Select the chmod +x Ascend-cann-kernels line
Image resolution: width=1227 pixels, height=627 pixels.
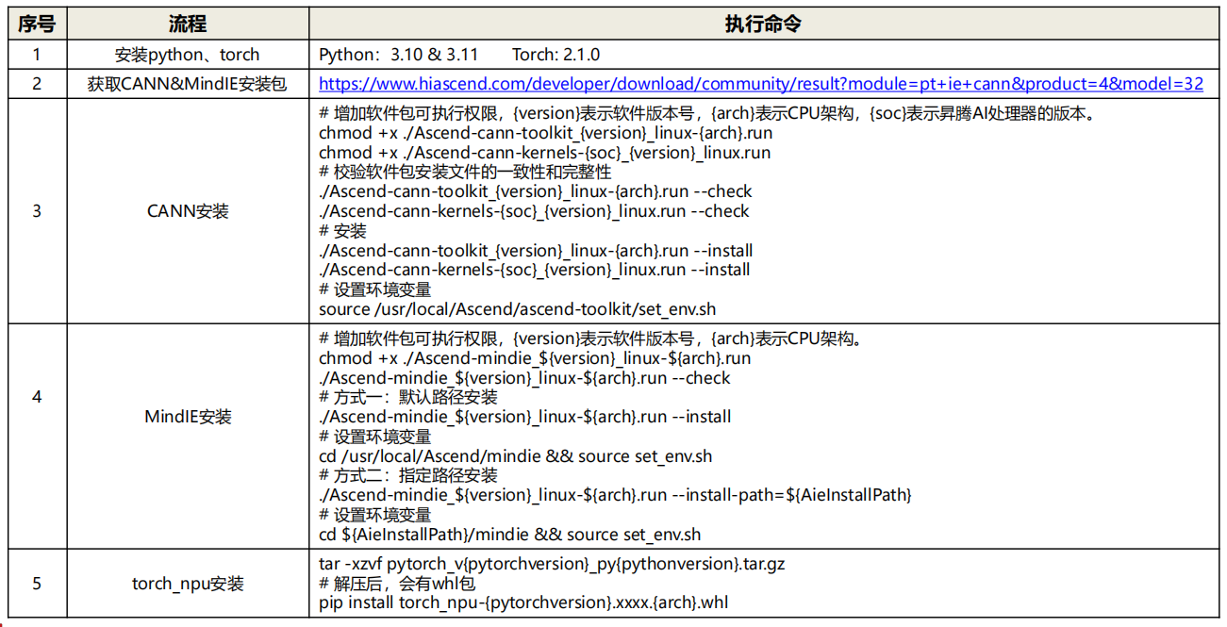pyautogui.click(x=544, y=153)
